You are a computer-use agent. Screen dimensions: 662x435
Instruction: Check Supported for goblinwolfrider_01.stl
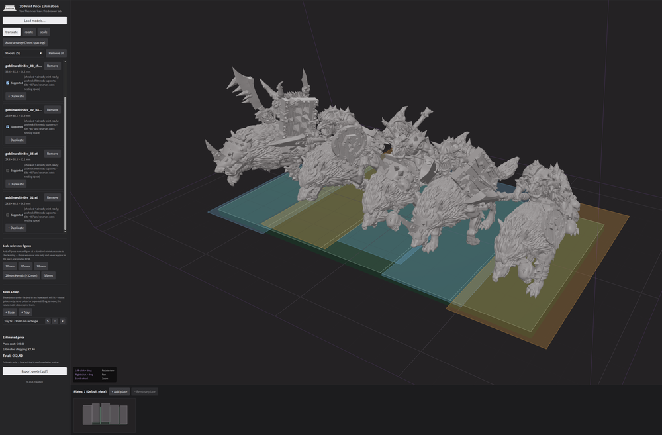tap(7, 215)
